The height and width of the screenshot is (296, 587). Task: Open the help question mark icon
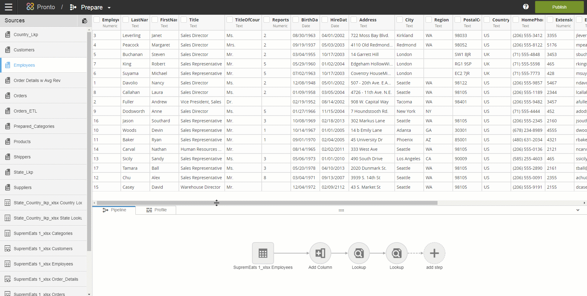click(x=526, y=7)
